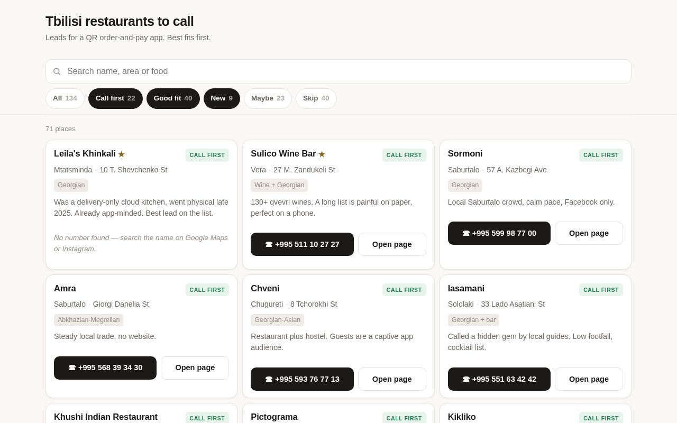Focus the Search name, area or food field

pyautogui.click(x=338, y=71)
